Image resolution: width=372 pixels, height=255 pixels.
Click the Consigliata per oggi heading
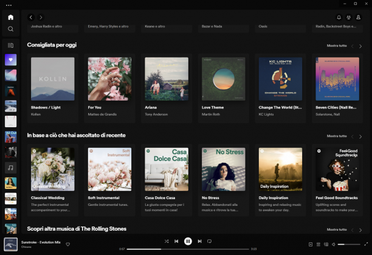click(x=52, y=45)
